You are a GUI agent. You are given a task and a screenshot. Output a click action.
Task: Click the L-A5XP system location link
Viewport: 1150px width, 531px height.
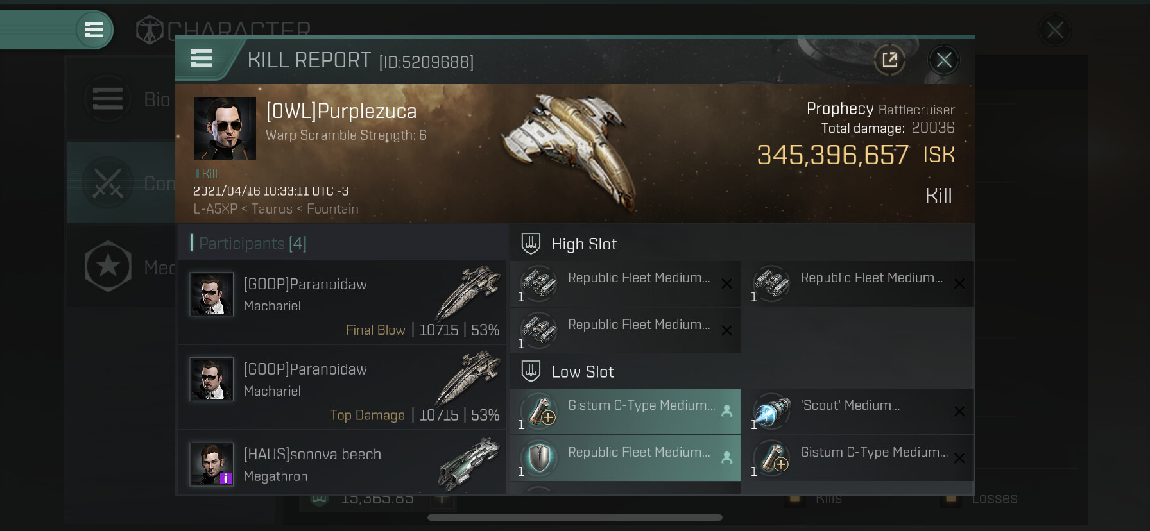(x=215, y=209)
